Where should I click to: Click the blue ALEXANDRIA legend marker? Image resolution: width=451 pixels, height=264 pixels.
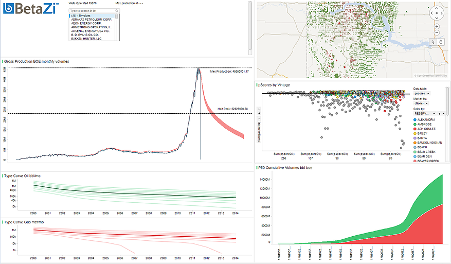[x=416, y=119]
